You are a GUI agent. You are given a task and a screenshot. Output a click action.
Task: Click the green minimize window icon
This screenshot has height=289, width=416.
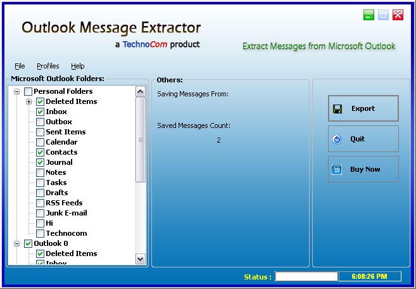coord(369,15)
